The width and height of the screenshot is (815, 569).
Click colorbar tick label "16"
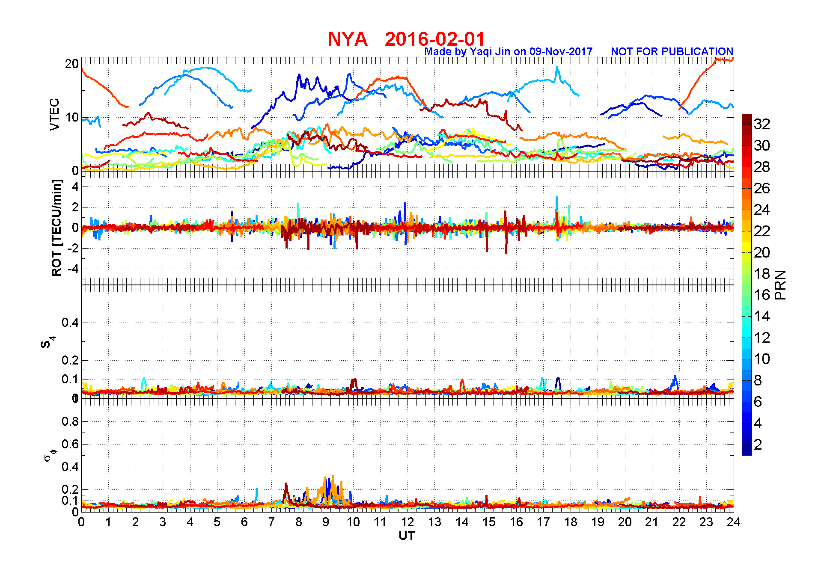[761, 295]
